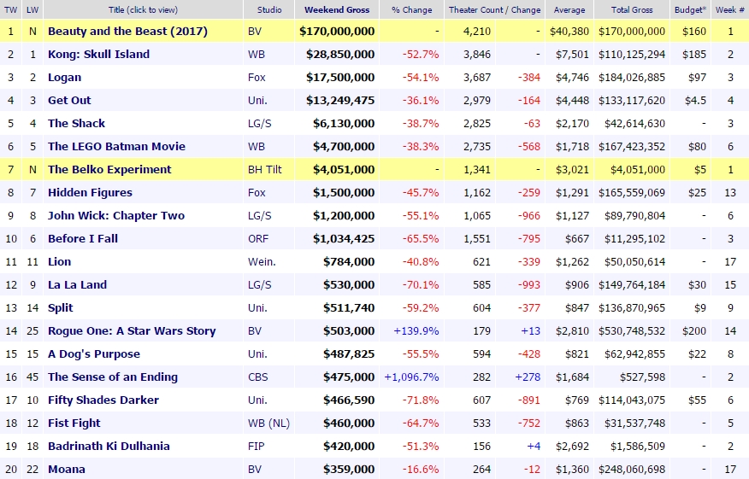The height and width of the screenshot is (479, 749).
Task: Click Fifty Shades Darker title link
Action: click(x=103, y=400)
